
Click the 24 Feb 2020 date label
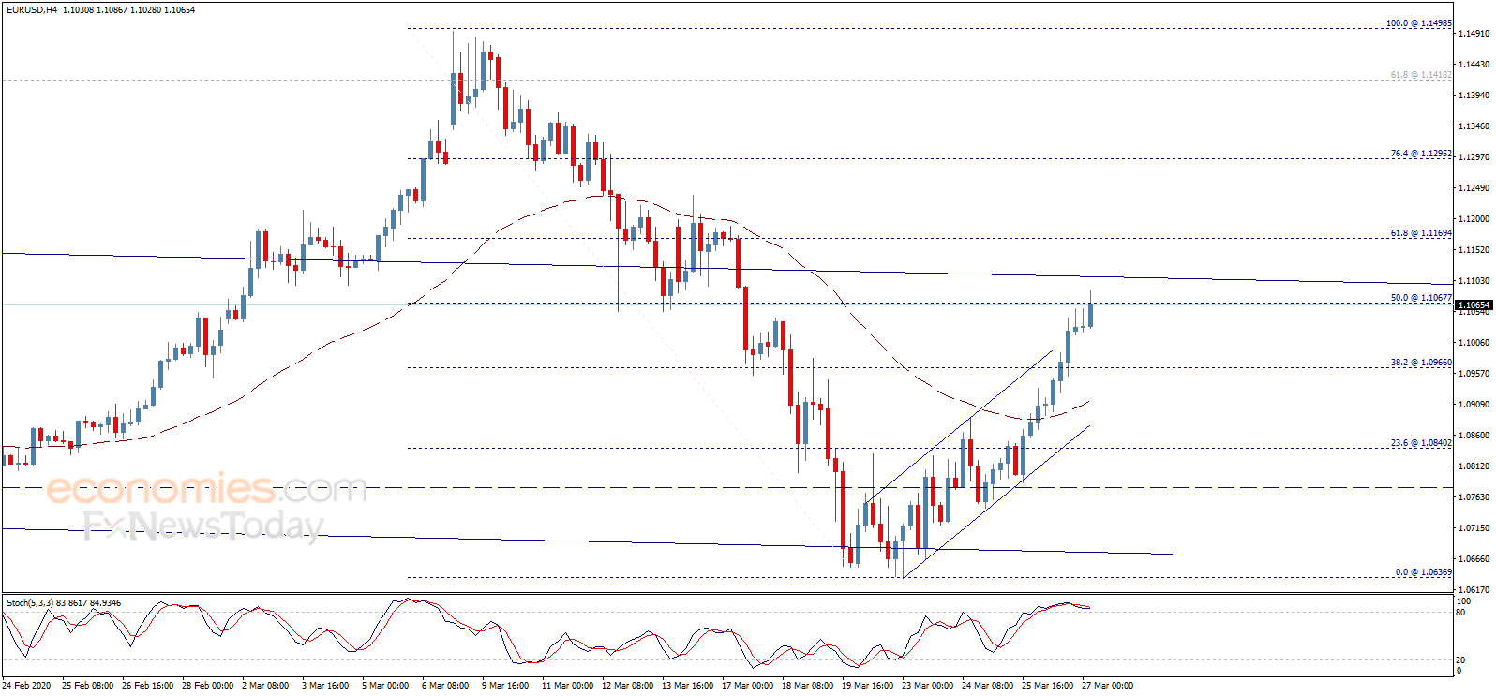click(x=28, y=686)
